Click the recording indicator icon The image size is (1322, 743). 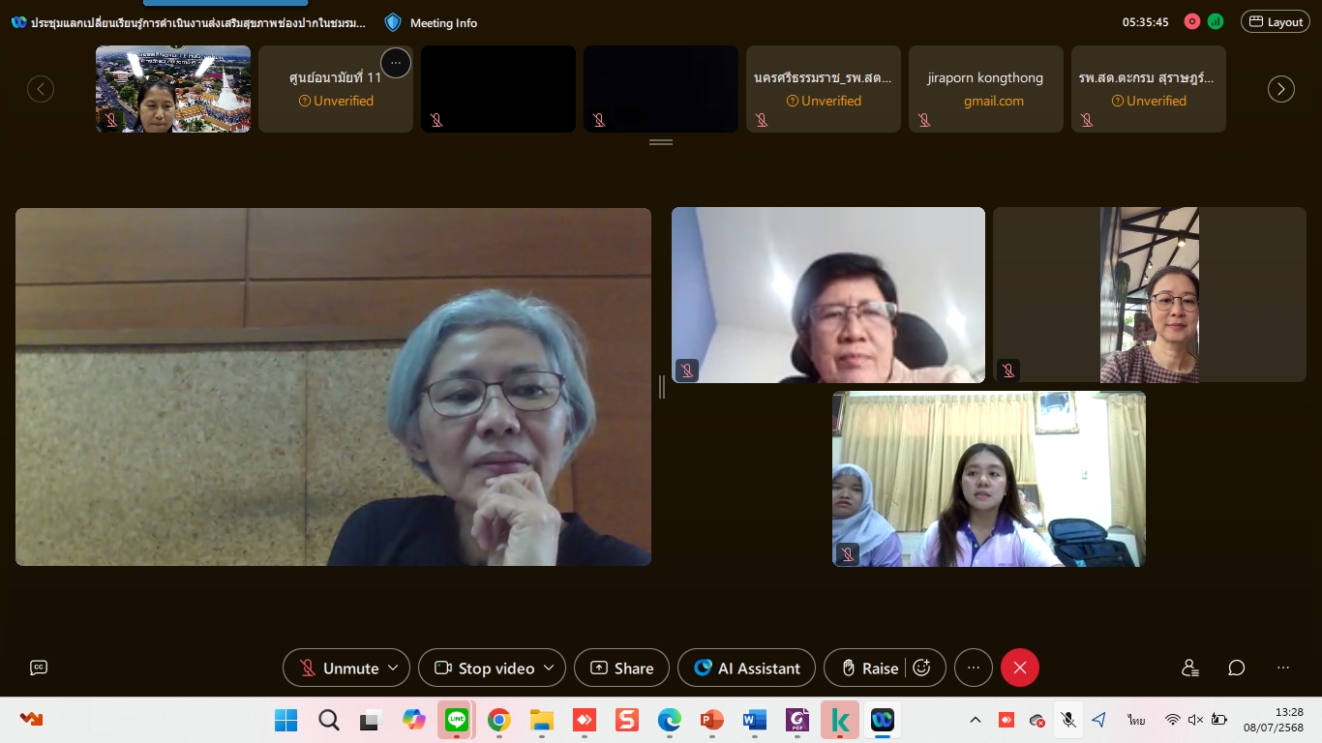pos(1192,21)
